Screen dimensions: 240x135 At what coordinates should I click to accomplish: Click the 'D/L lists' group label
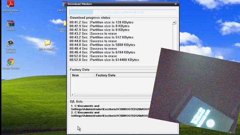[x=76, y=102]
